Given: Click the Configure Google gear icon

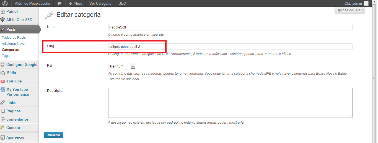Looking at the screenshot, I should coord(3,65).
